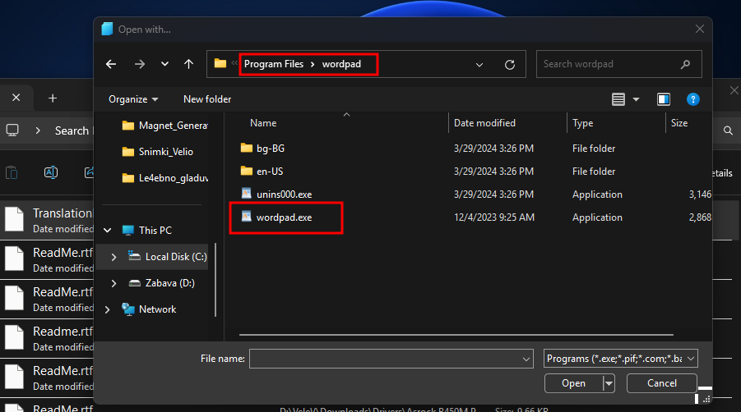Click New folder
Screen dimensions: 741x412
click(x=207, y=99)
